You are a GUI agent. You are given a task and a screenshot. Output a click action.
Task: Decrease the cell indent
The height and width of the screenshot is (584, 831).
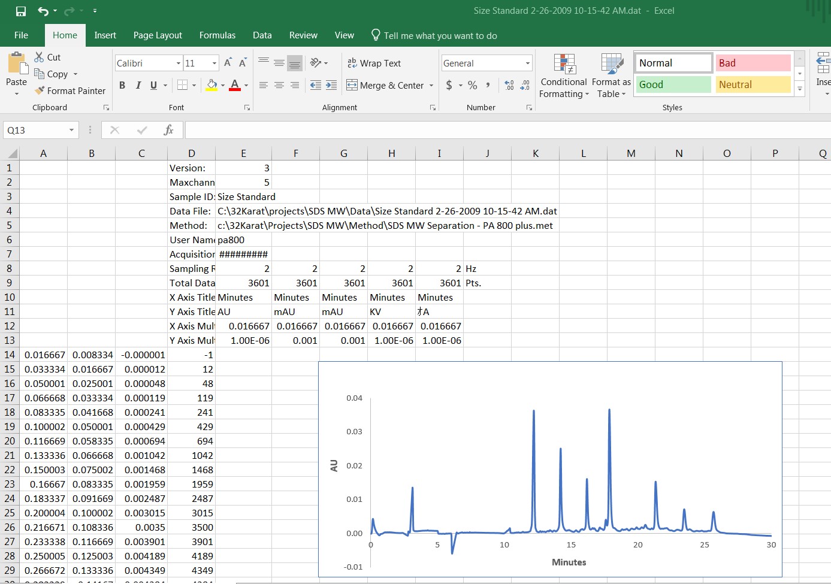[316, 85]
